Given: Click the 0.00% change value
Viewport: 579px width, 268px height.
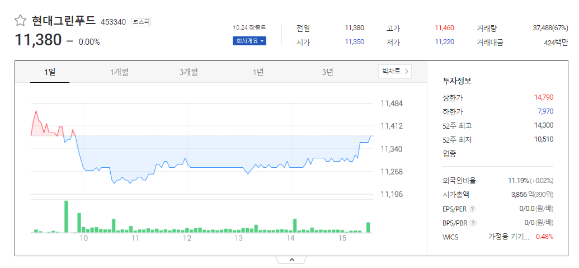Looking at the screenshot, I should 90,42.
